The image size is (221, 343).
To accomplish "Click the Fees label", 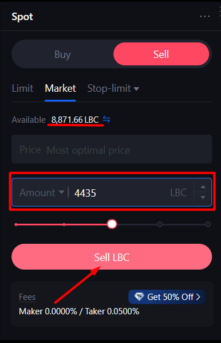I will (27, 297).
